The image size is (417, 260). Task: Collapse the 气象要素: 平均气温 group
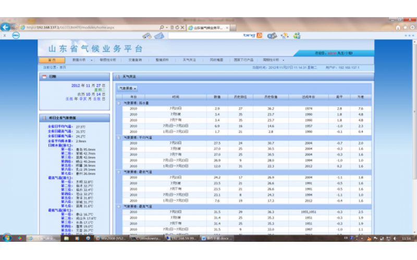[x=118, y=138]
